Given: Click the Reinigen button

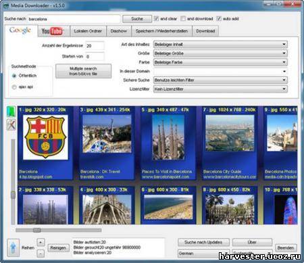Looking at the screenshot, I should pos(58,247).
